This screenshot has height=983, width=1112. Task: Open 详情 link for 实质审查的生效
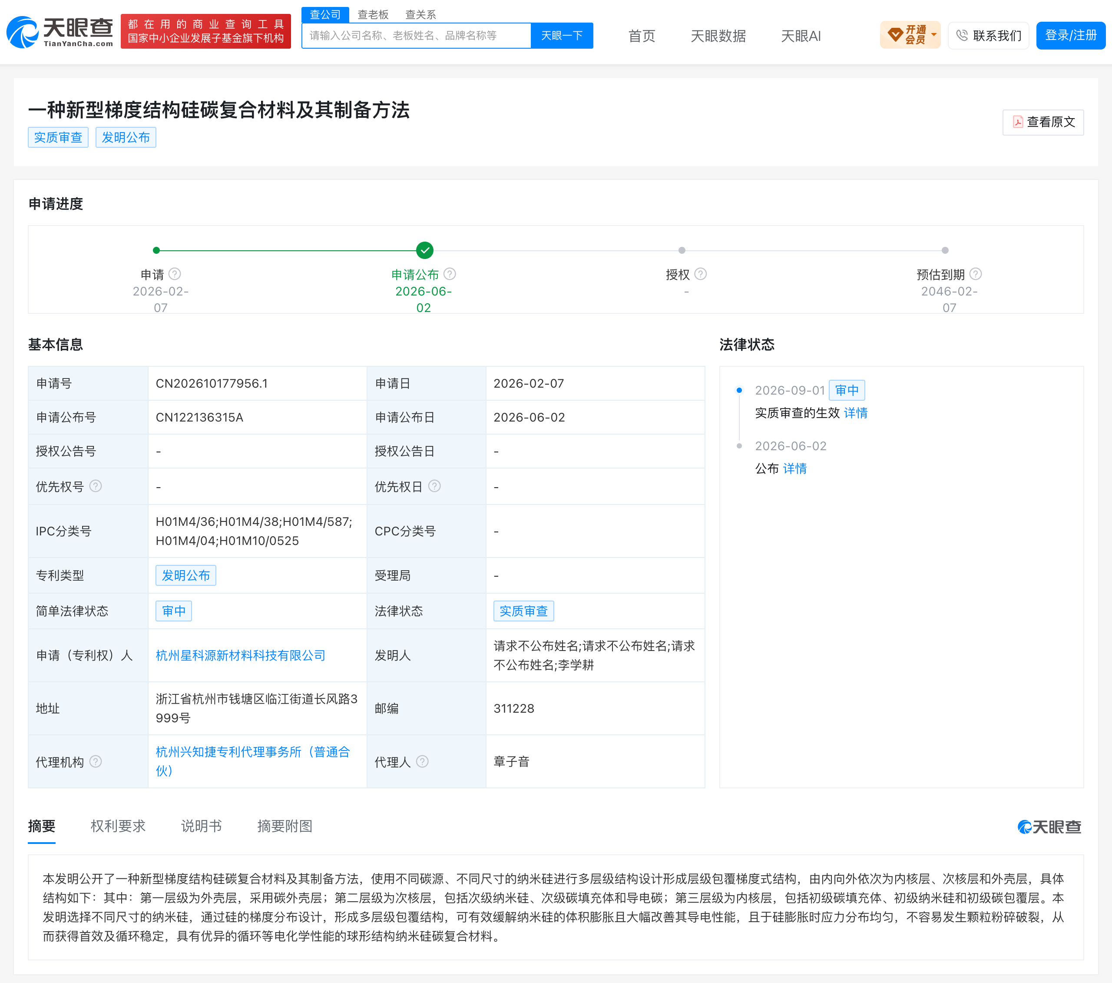tap(856, 413)
